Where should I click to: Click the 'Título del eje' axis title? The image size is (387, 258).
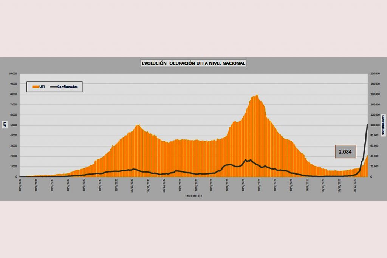(x=193, y=196)
